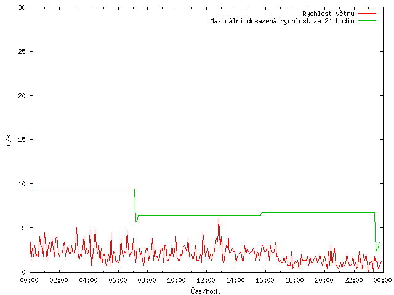Click the x-axis label 22:00
The width and height of the screenshot is (394, 295).
coord(353,280)
